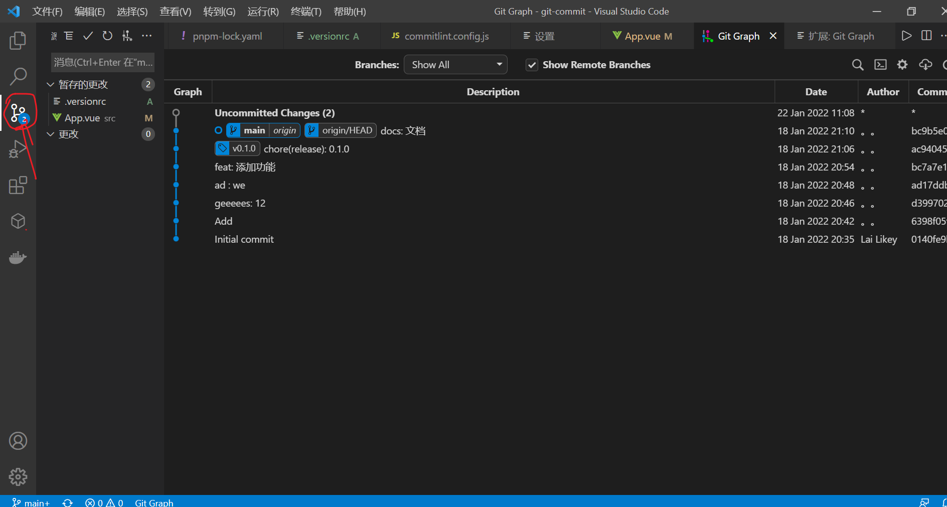Open the Explorer view in the activity bar
Image resolution: width=947 pixels, height=507 pixels.
(x=18, y=41)
